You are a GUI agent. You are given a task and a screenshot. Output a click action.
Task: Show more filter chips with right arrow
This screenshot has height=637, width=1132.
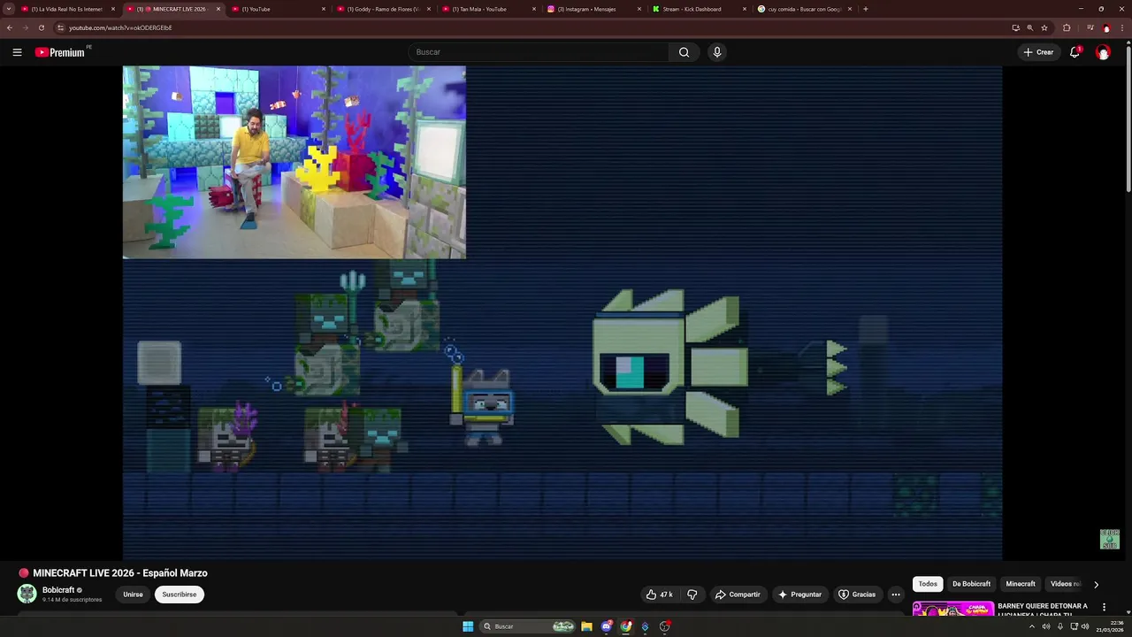tap(1096, 584)
